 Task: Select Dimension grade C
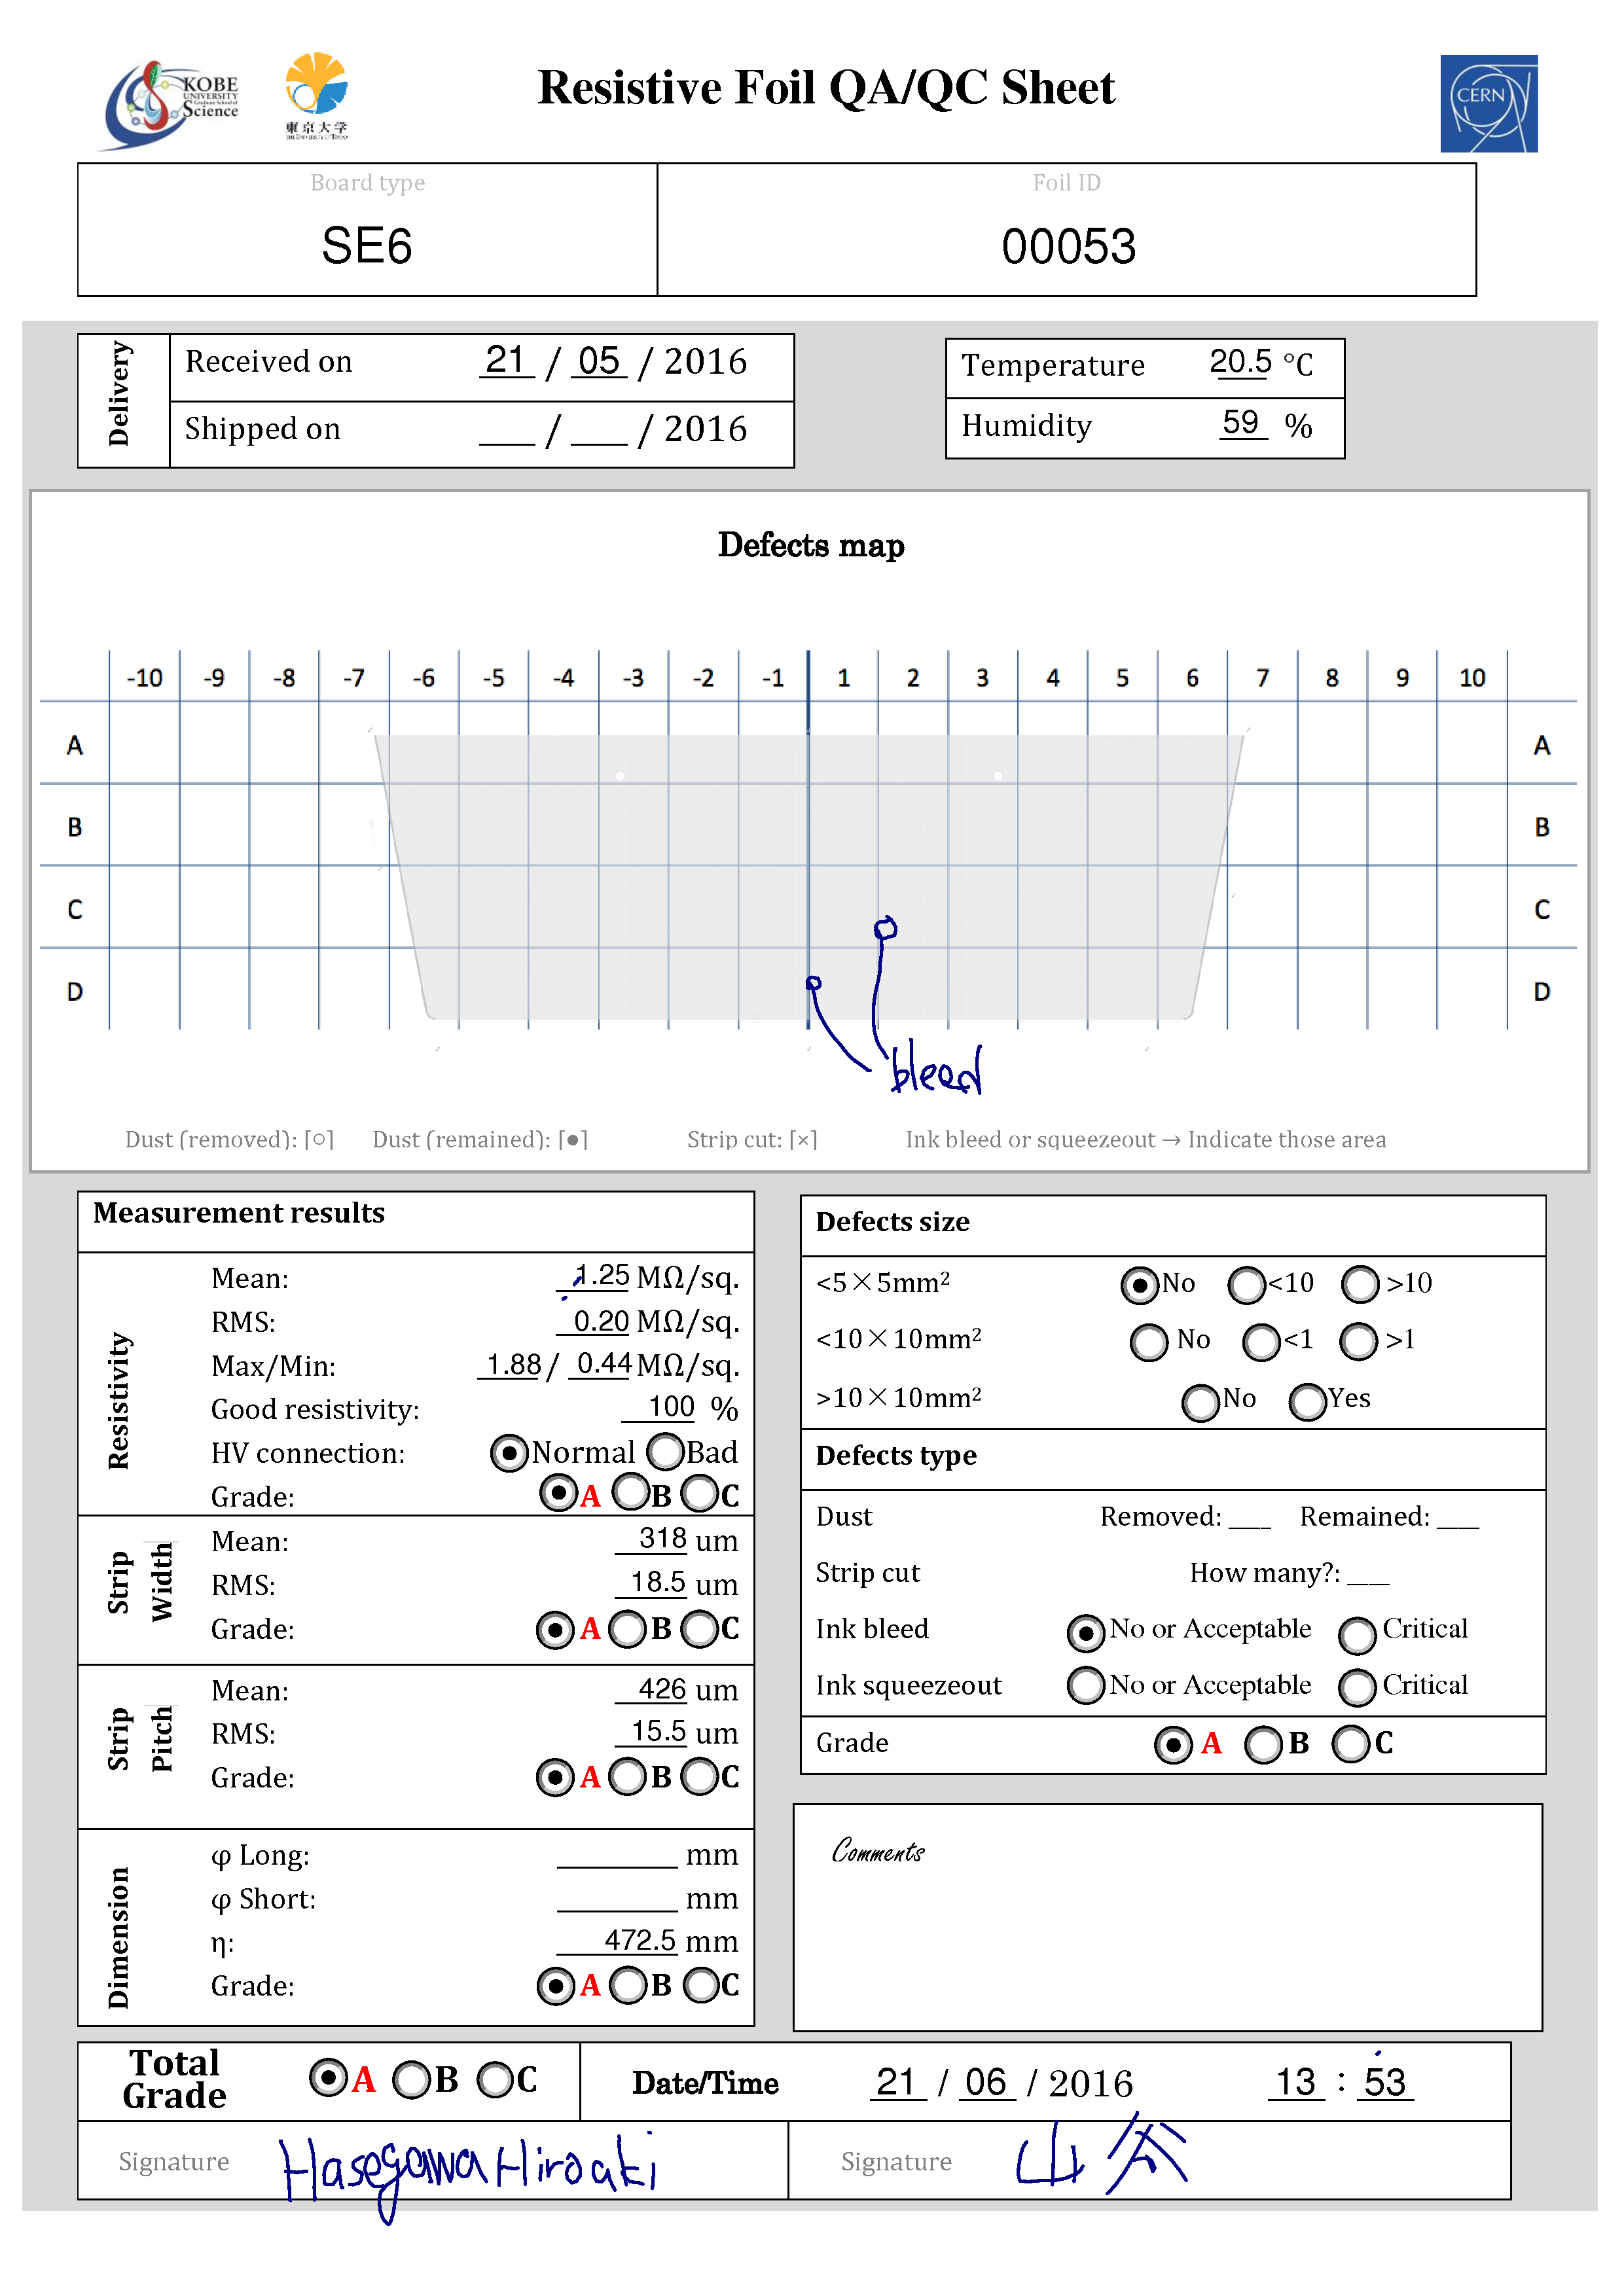tap(702, 1985)
